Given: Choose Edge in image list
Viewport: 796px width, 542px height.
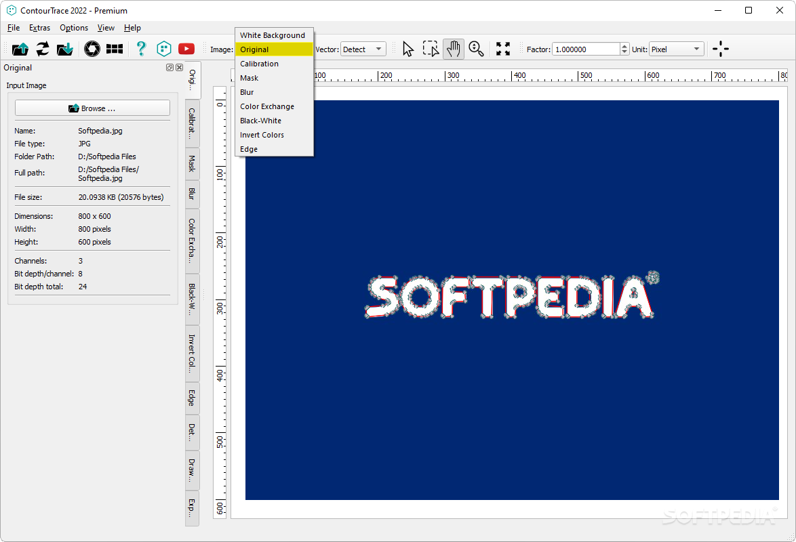Looking at the screenshot, I should click(274, 148).
